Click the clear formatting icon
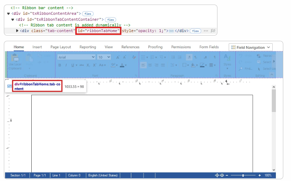 coord(134,57)
